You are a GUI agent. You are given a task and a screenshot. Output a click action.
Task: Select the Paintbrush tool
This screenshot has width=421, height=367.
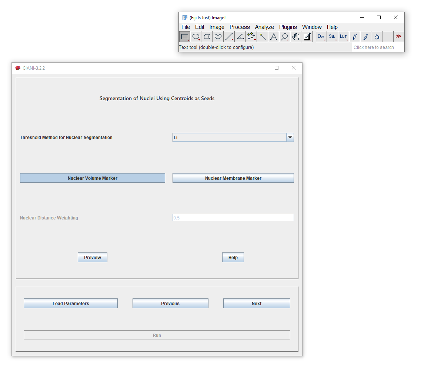pyautogui.click(x=366, y=37)
